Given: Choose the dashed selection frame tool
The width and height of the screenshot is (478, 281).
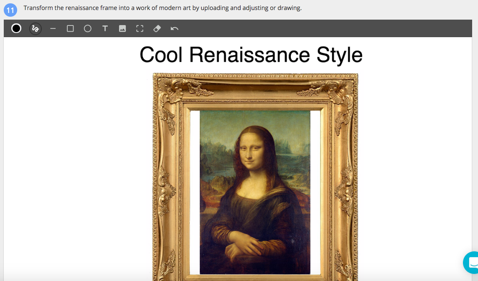Looking at the screenshot, I should [140, 29].
